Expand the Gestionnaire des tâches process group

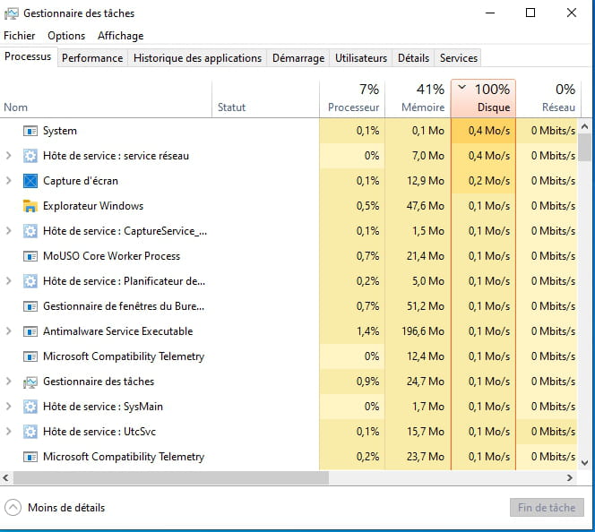click(x=9, y=381)
